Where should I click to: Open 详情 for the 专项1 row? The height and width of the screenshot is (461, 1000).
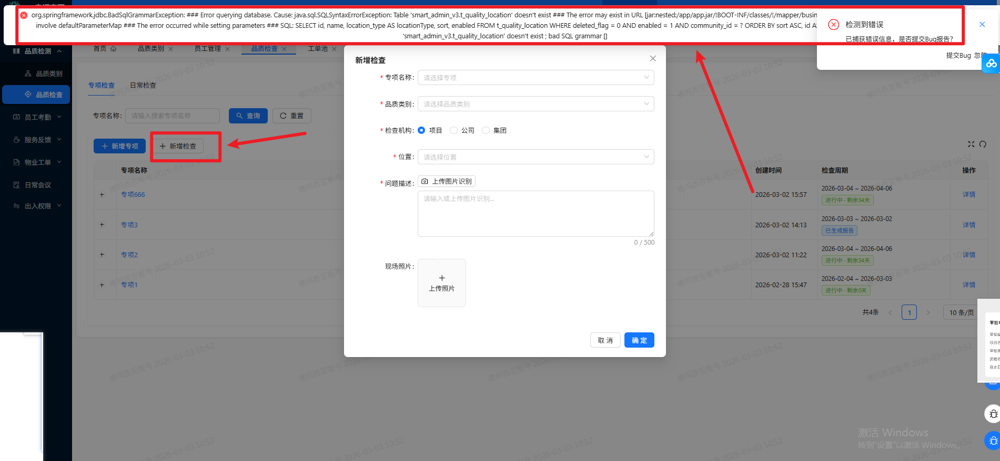click(969, 285)
